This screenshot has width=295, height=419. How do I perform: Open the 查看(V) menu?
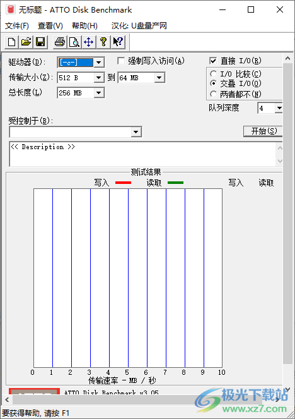coord(50,26)
